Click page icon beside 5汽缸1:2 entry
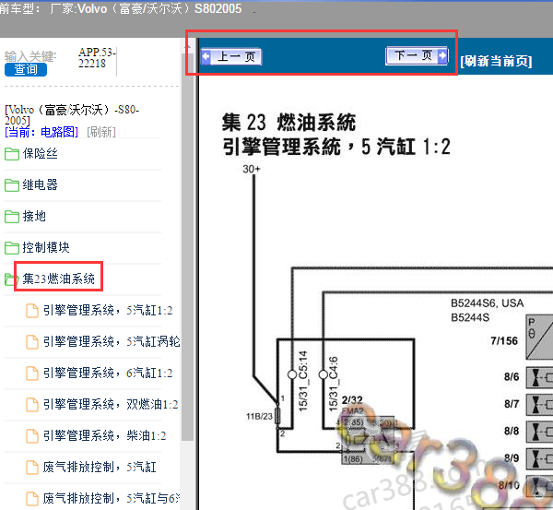Screen dimensions: 553x510 point(32,311)
